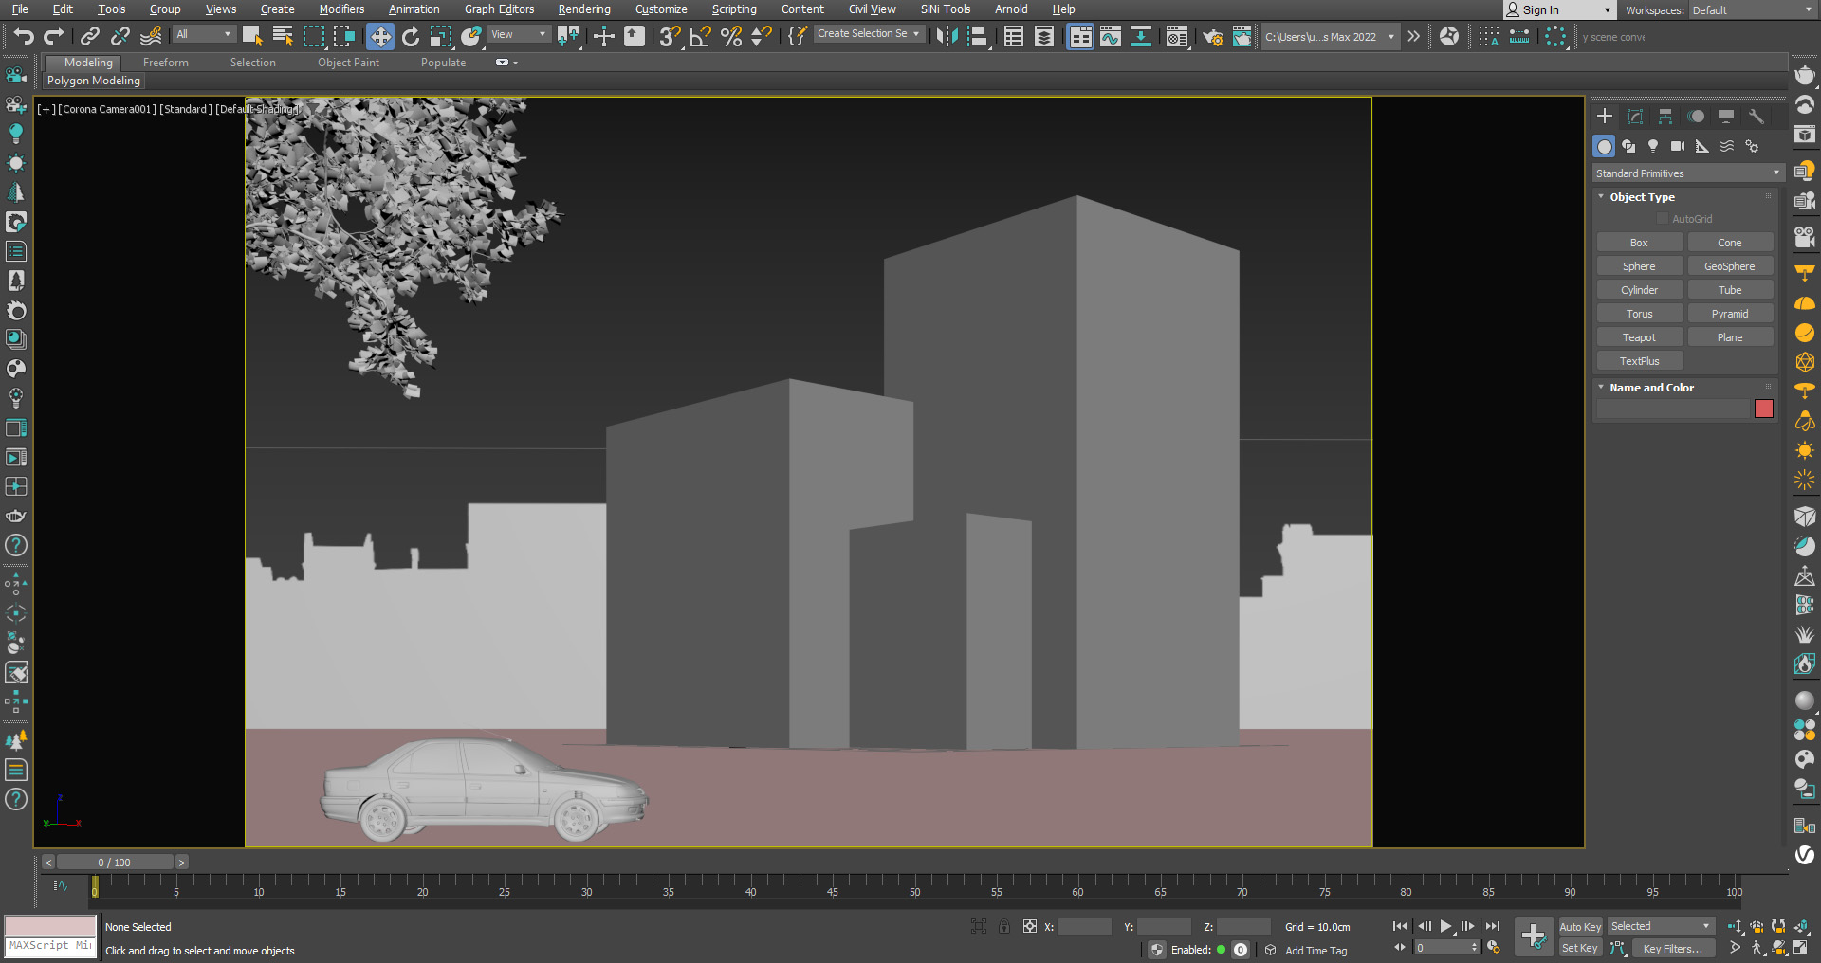Screen dimensions: 1821x963
Task: Open the Modify panel tab icon
Action: [1635, 117]
